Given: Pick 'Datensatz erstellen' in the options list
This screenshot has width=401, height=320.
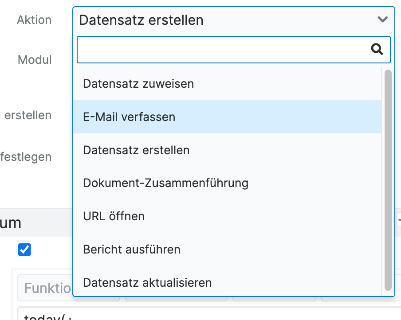Looking at the screenshot, I should [x=136, y=150].
